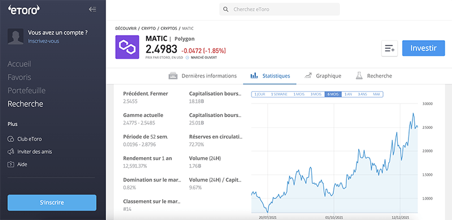Open Portefeuille in sidebar
The width and height of the screenshot is (452, 220).
(27, 90)
